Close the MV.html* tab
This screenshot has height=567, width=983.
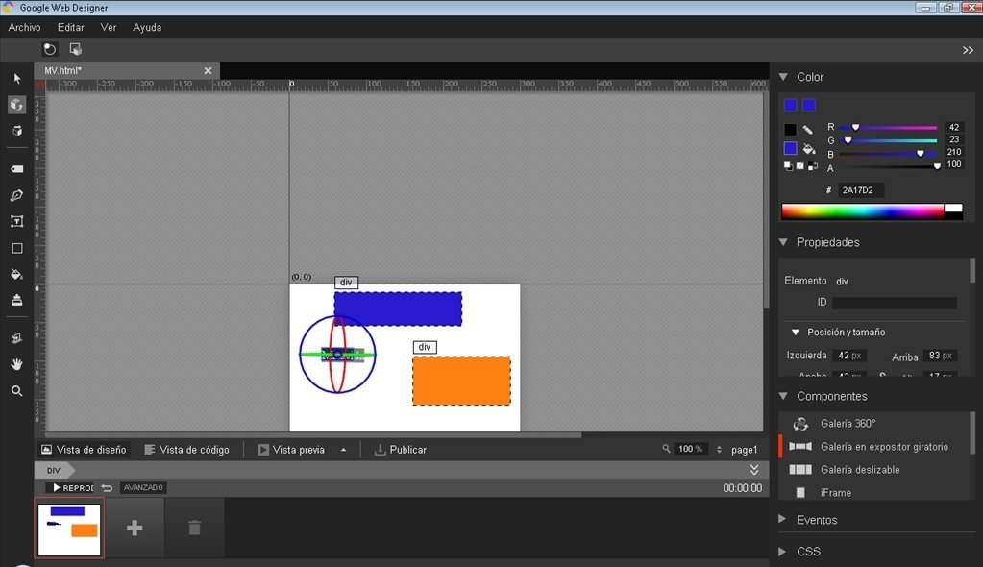point(209,71)
